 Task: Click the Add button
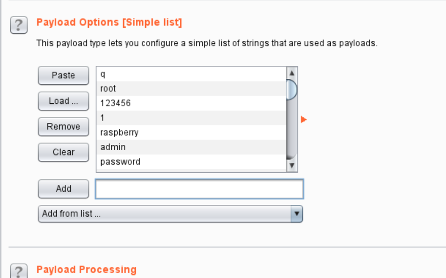(64, 189)
